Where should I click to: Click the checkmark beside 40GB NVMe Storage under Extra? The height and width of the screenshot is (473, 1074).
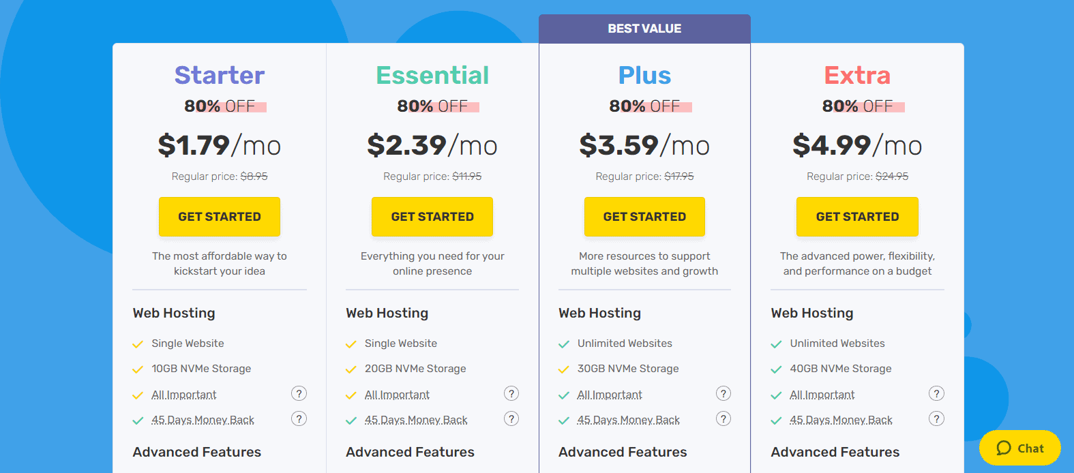(x=776, y=368)
